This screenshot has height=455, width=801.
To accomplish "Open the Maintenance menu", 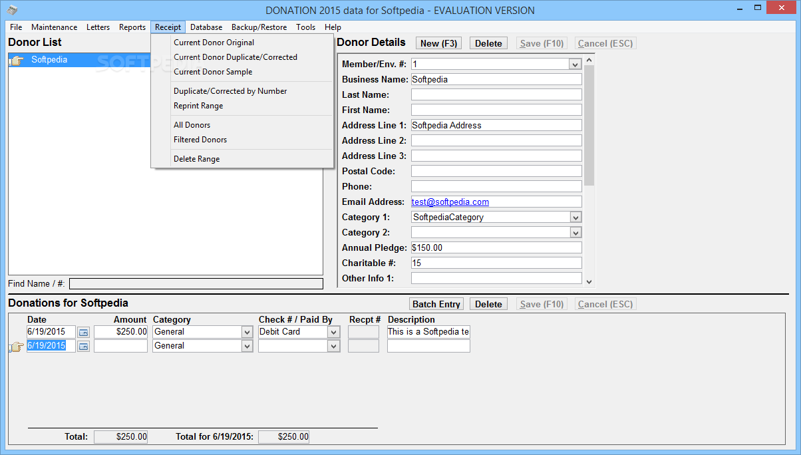I will click(55, 27).
